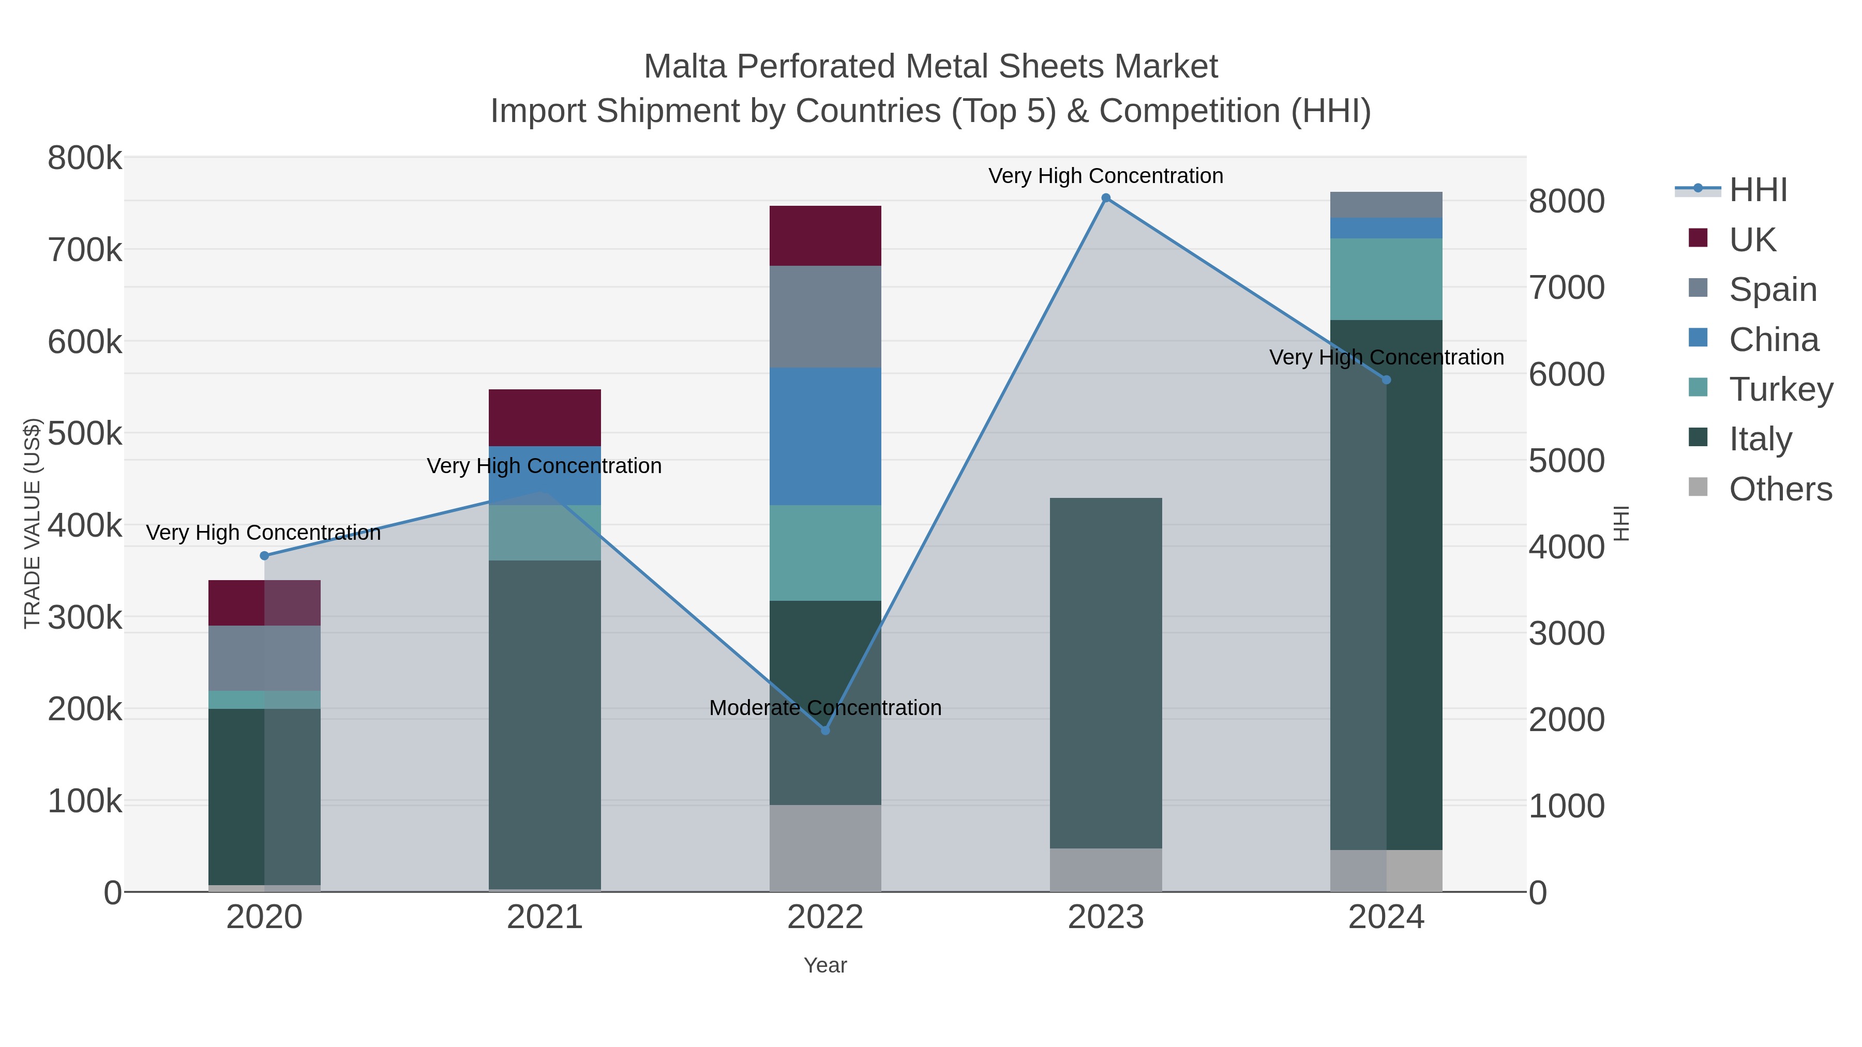Click the UK segment of the 2021 bar

pyautogui.click(x=545, y=418)
